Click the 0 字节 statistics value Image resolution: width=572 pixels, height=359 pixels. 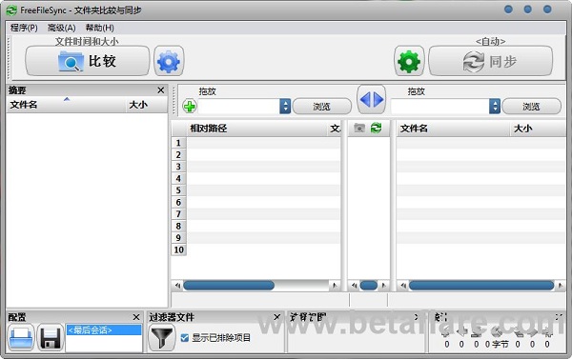[497, 344]
